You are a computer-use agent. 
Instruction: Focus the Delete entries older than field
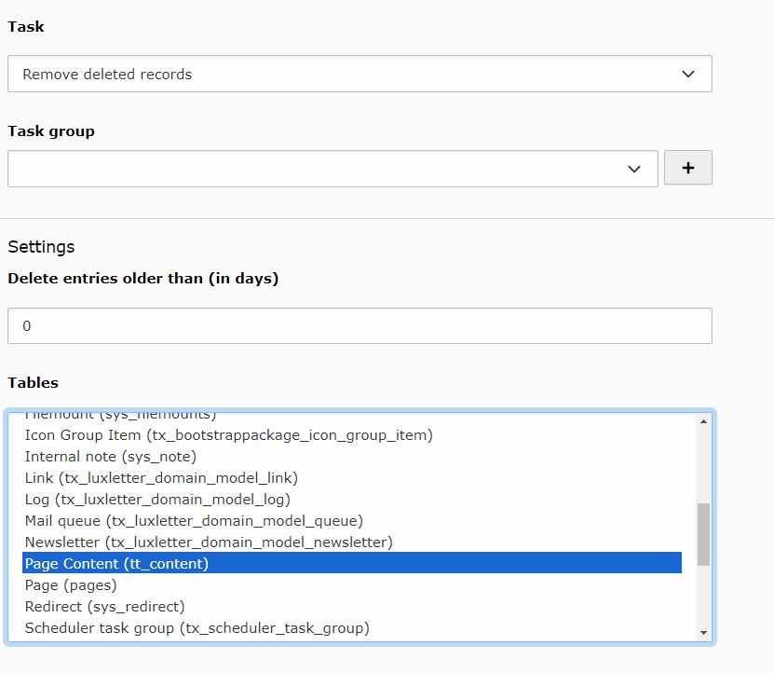click(x=359, y=326)
